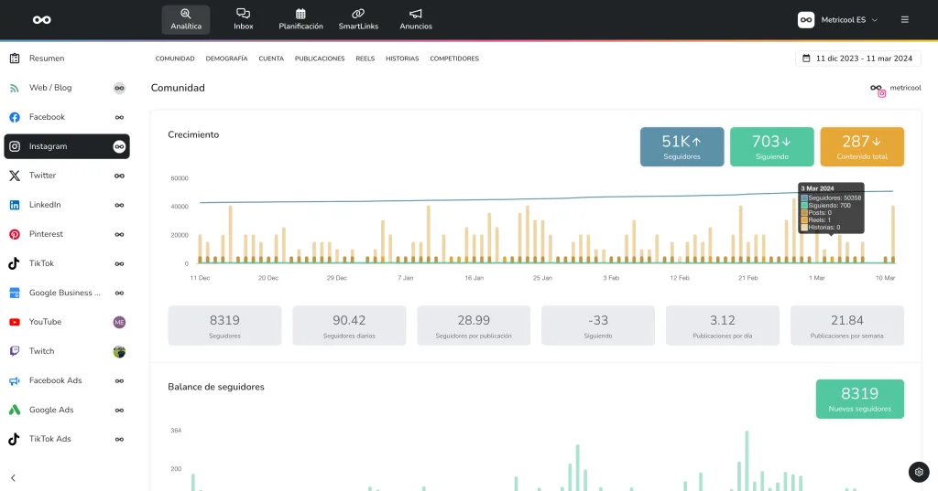Go to Planificación calendar
Viewport: 938px width, 491px height.
300,19
